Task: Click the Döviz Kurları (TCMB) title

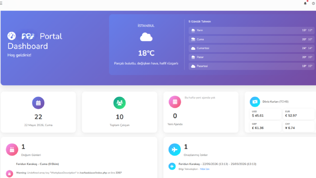Action: click(275, 102)
